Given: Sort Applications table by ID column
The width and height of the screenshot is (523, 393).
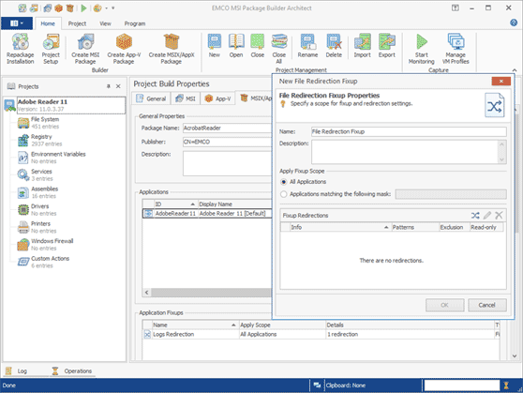Looking at the screenshot, I should click(x=175, y=204).
